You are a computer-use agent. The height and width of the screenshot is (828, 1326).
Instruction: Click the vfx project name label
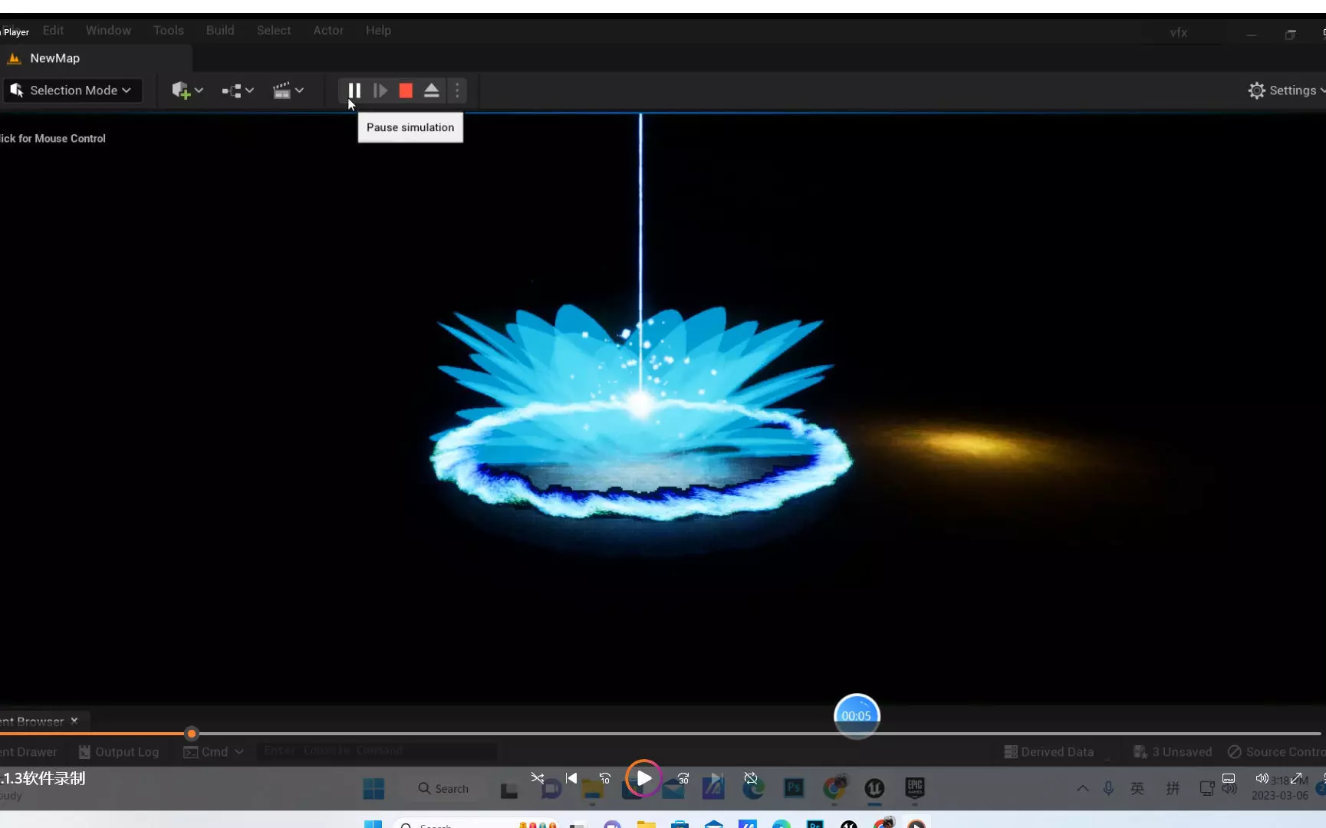pyautogui.click(x=1179, y=33)
